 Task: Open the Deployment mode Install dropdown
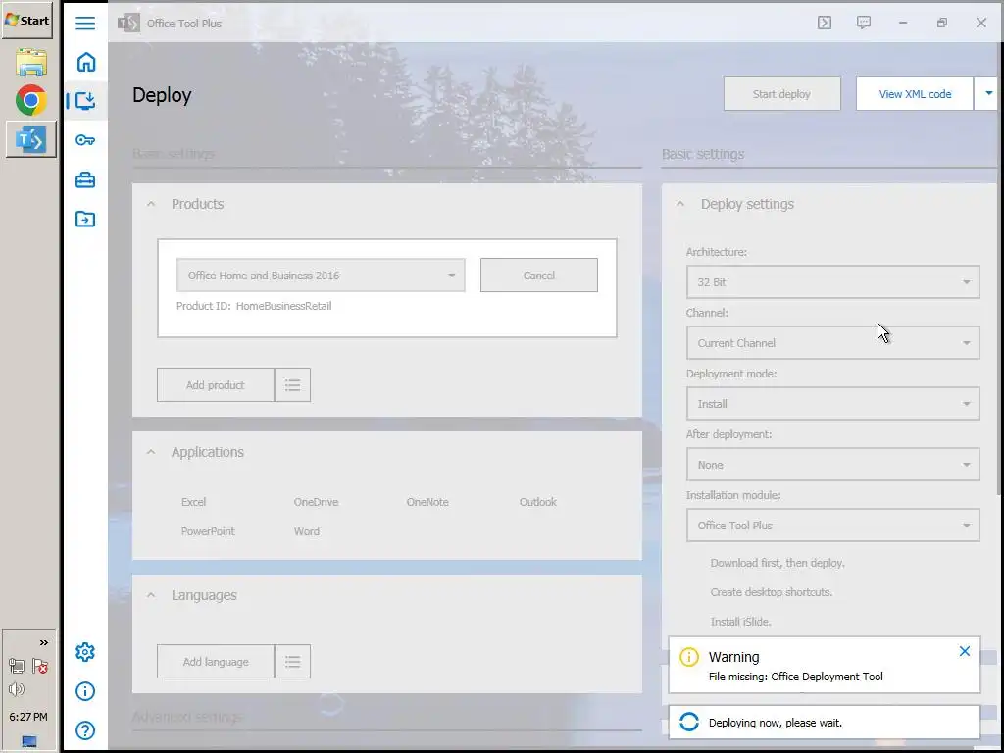click(833, 404)
